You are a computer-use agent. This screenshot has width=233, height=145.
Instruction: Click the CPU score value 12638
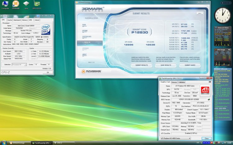[x=150, y=45]
